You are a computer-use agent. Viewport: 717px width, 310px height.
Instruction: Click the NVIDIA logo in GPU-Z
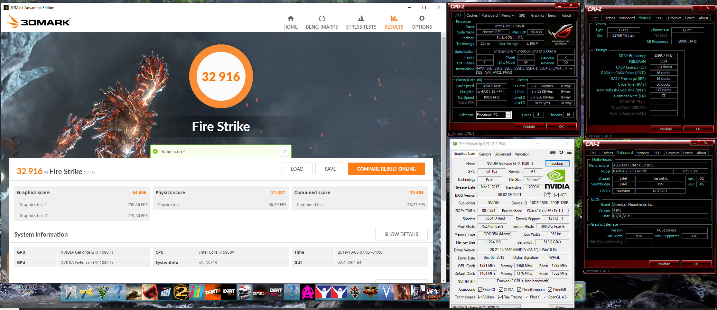tap(557, 179)
